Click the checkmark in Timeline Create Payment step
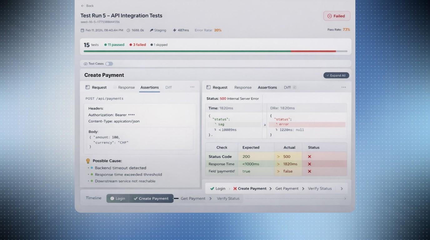 [136, 198]
